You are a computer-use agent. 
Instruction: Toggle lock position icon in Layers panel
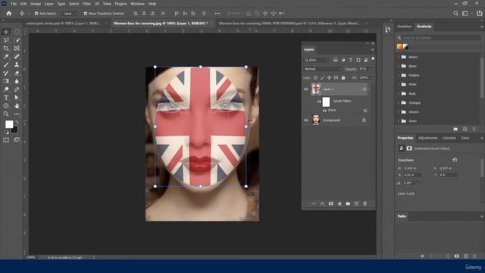329,77
